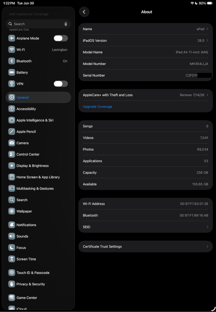
Task: Open iPadOS Version details chevron
Action: coord(207,41)
